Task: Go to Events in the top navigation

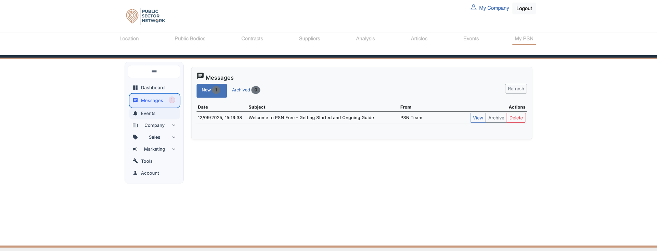Action: point(471,39)
